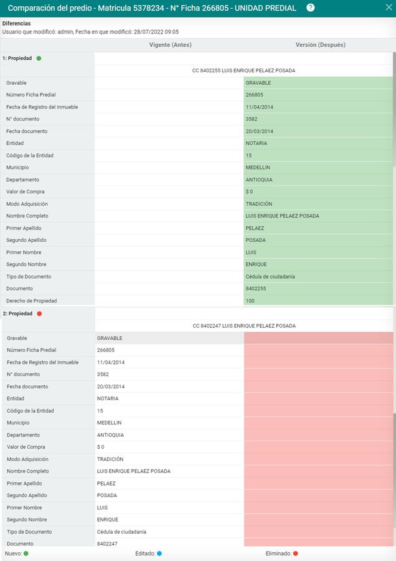Click the "Versión (Después)" column header

(x=320, y=45)
